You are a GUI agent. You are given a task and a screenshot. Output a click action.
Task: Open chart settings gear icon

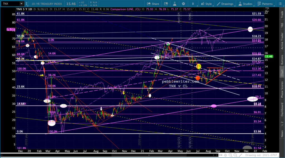coord(183,4)
